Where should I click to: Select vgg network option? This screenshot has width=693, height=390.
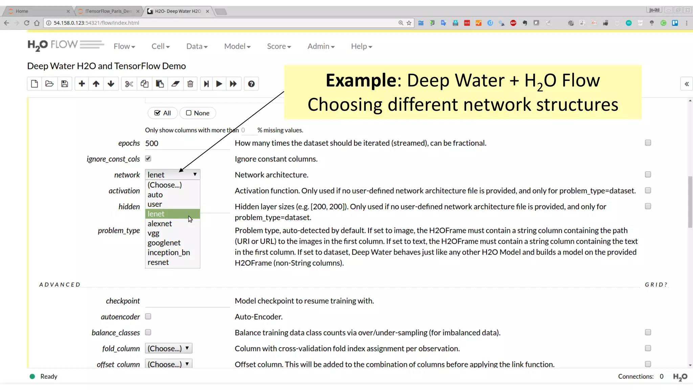pos(173,233)
